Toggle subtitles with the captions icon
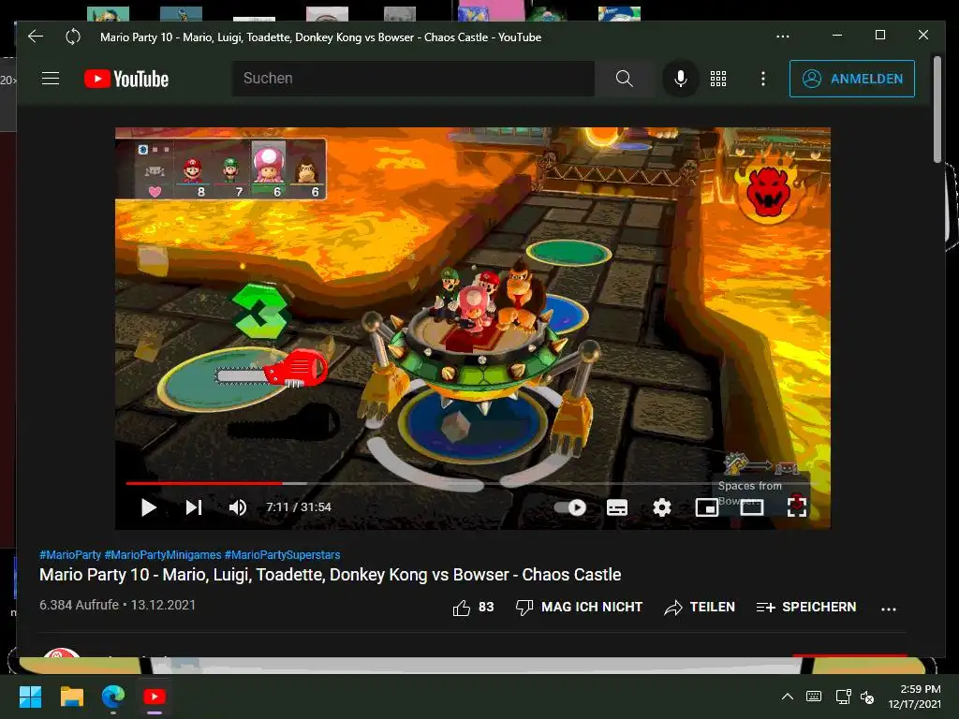This screenshot has height=719, width=959. pyautogui.click(x=616, y=507)
